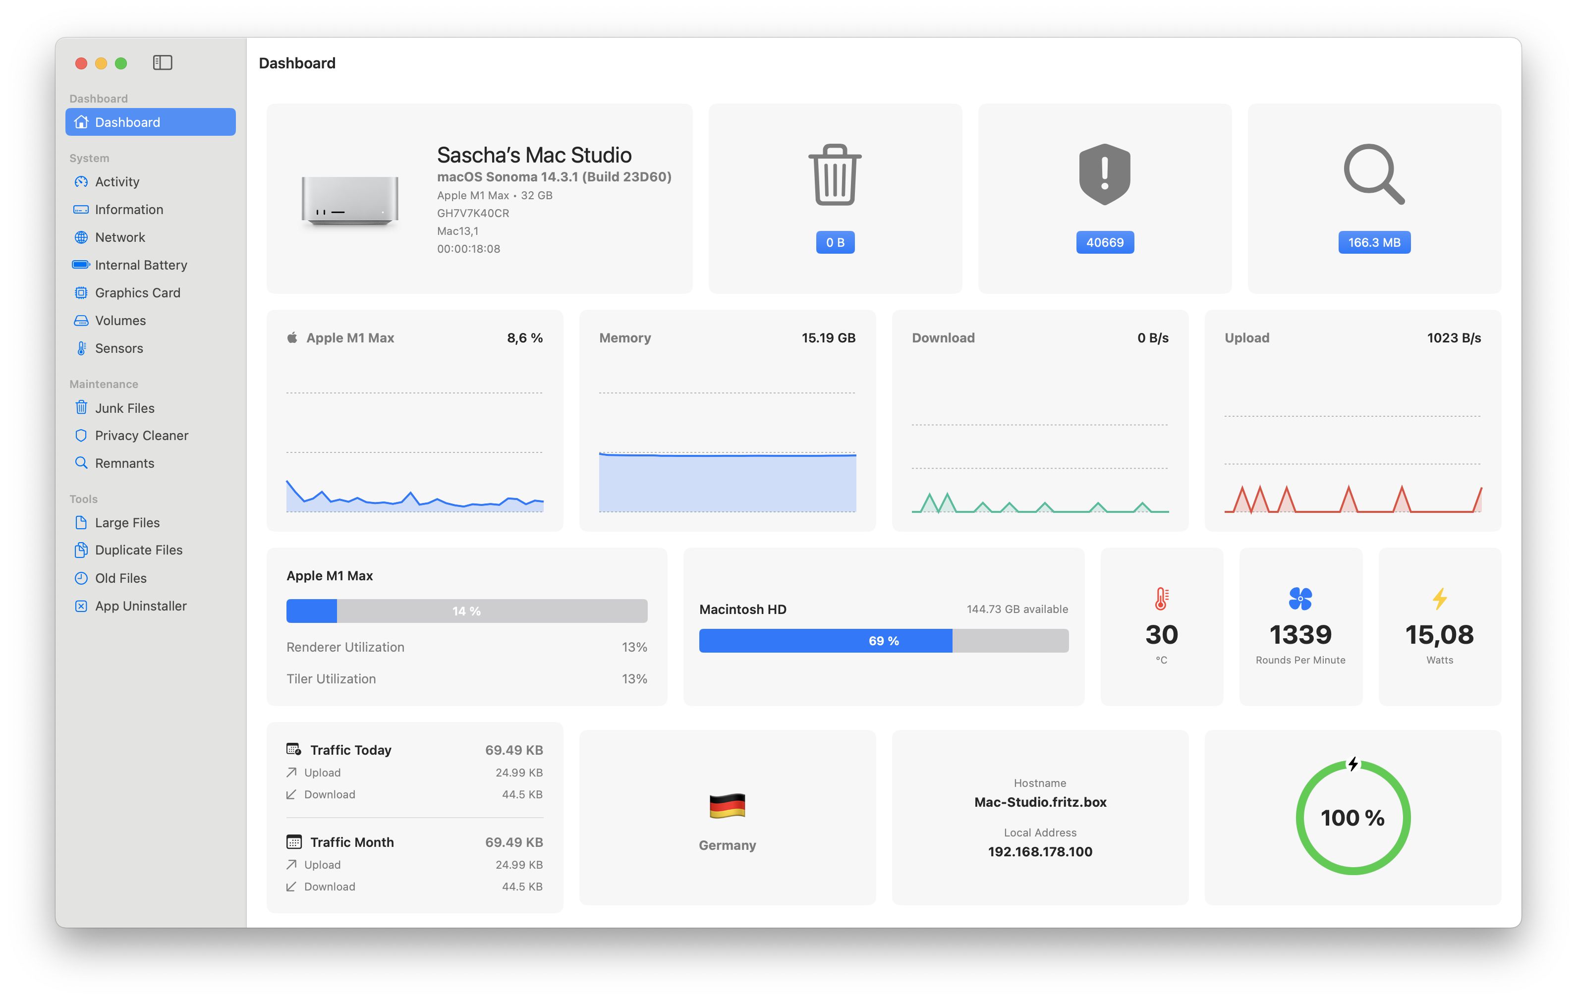Click the Renderer Utilization row
Screen dimensions: 1577x1001
point(466,648)
